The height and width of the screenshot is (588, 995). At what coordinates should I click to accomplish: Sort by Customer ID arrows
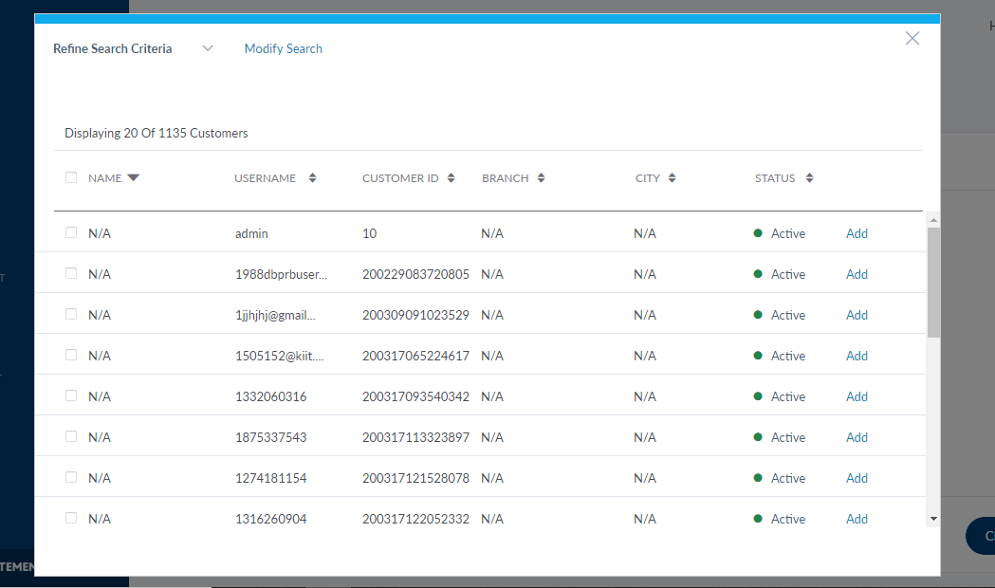pos(451,178)
